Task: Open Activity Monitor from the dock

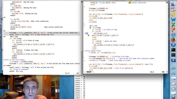Action: point(173,55)
